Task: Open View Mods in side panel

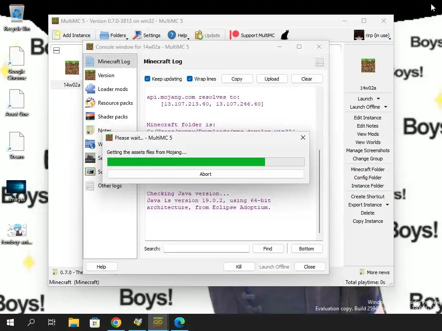Action: click(368, 134)
